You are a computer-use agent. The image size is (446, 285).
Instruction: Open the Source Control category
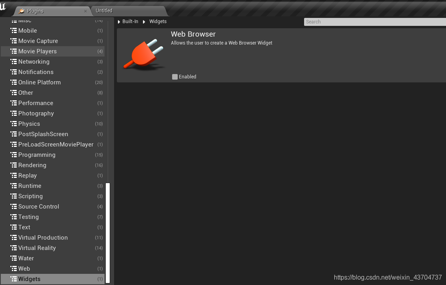pyautogui.click(x=52, y=207)
